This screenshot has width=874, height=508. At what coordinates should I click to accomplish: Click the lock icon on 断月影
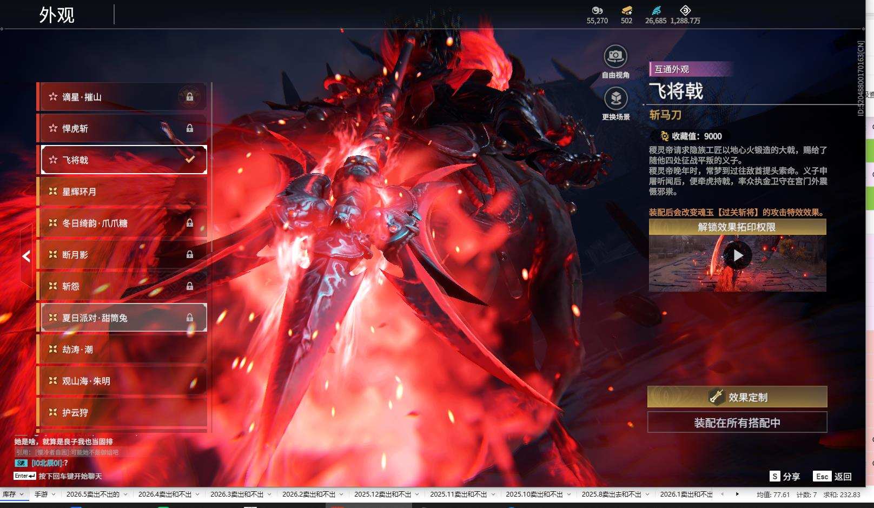(190, 254)
